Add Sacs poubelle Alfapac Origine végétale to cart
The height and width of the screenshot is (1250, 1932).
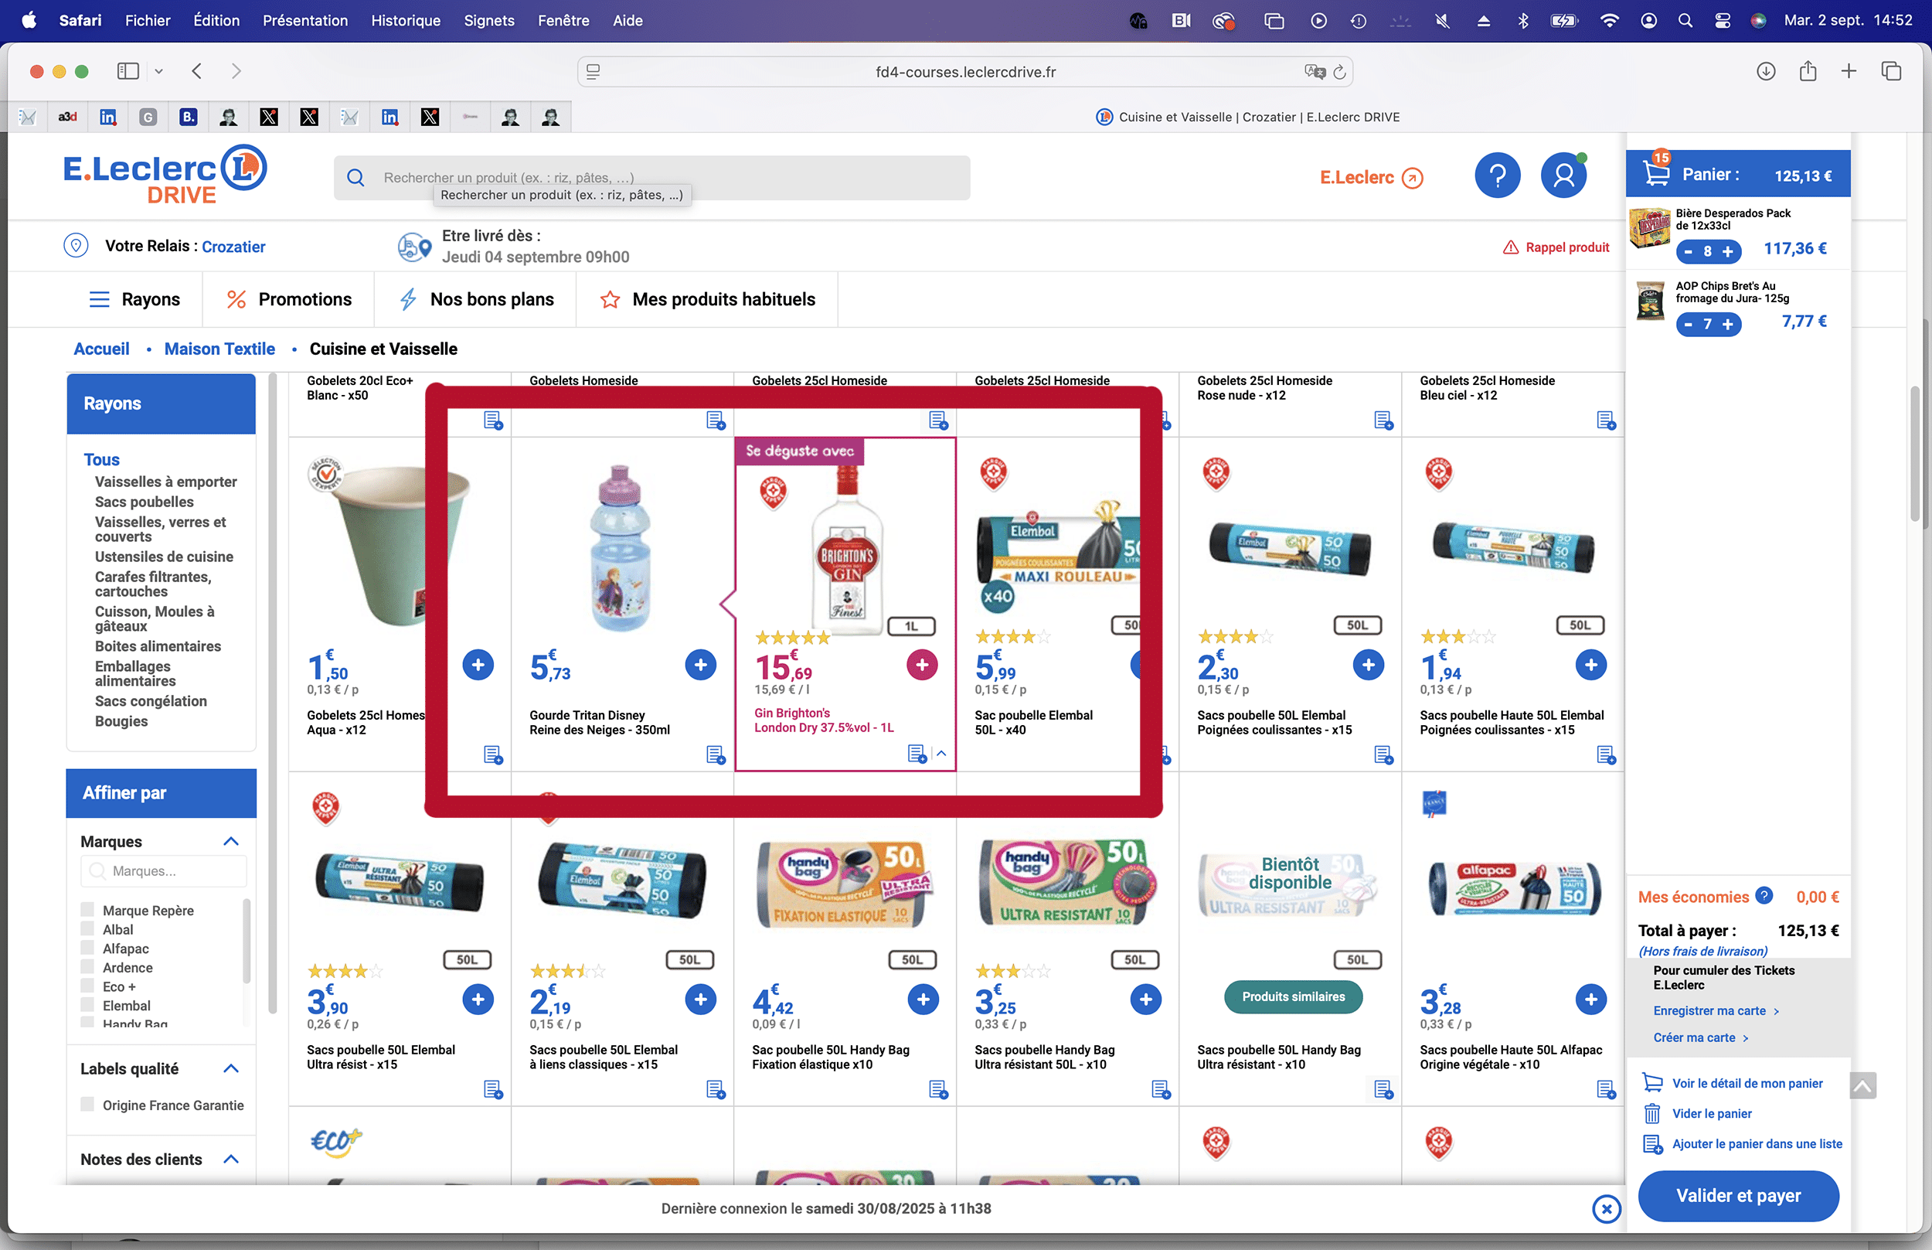click(x=1590, y=1000)
